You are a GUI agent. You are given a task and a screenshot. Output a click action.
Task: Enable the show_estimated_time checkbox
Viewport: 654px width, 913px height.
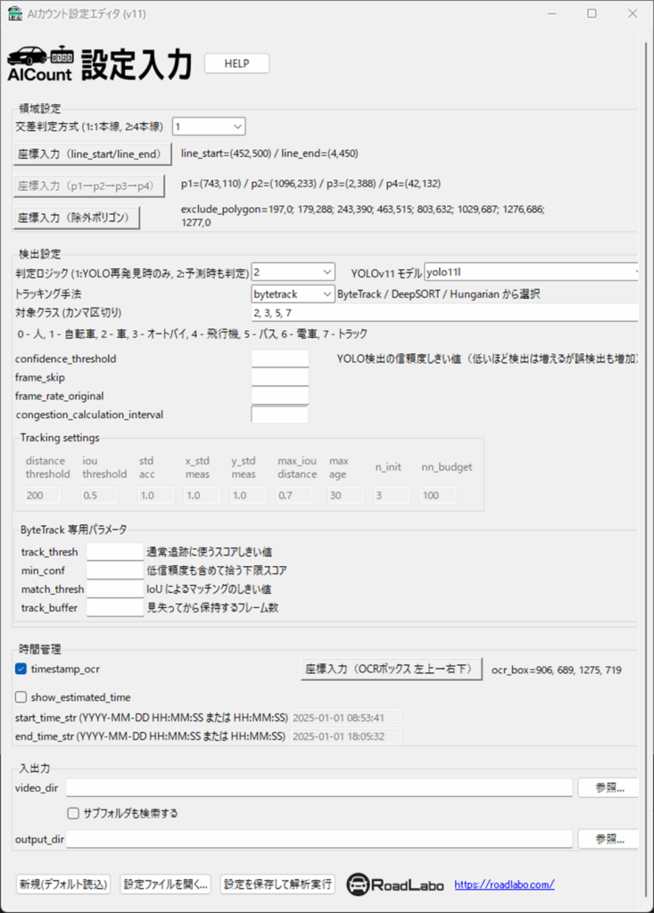(21, 697)
